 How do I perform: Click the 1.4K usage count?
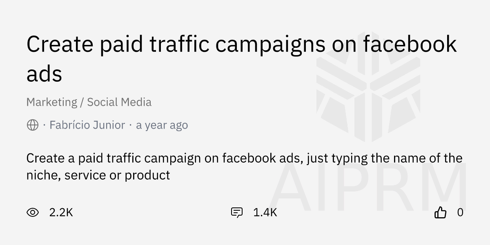[x=265, y=212]
